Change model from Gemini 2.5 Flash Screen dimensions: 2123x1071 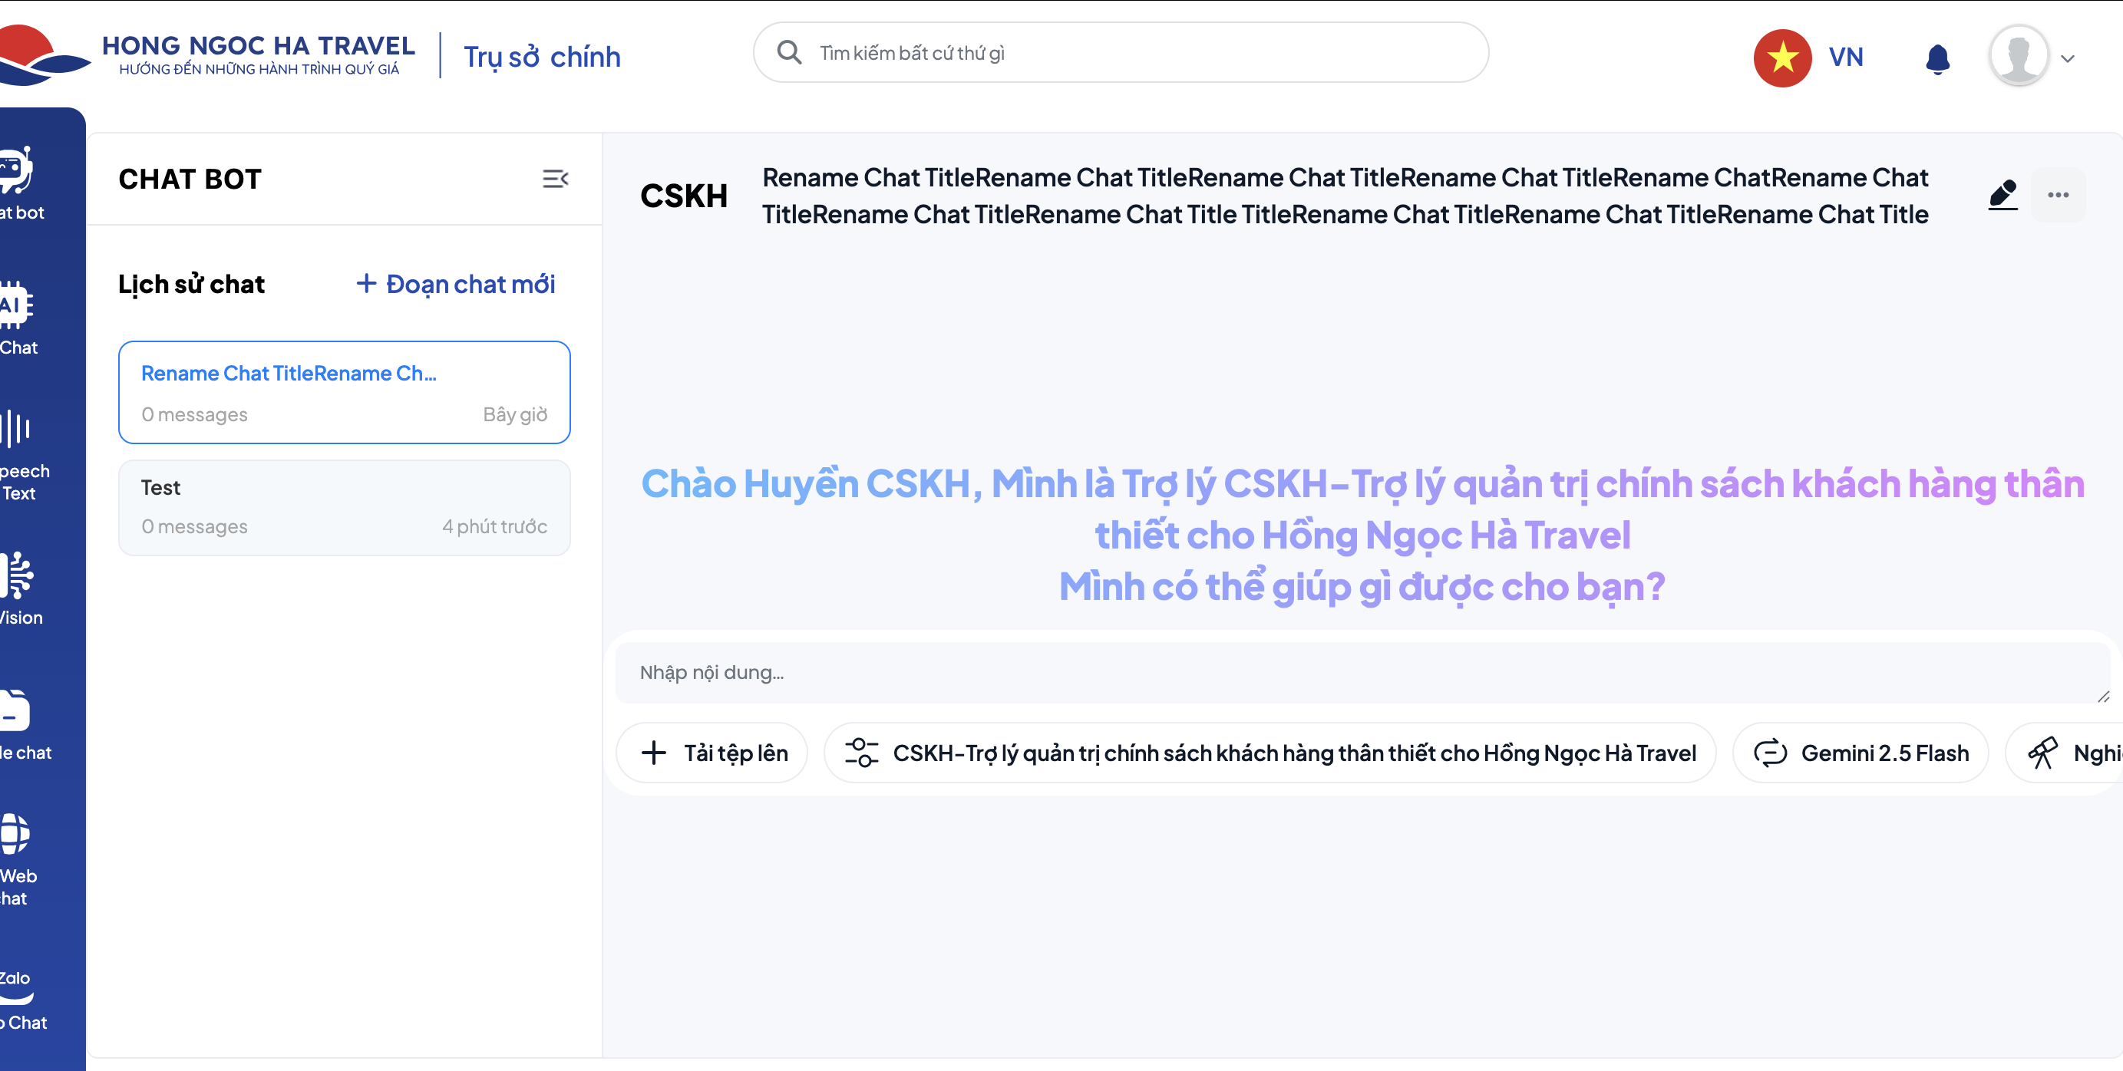(x=1860, y=753)
